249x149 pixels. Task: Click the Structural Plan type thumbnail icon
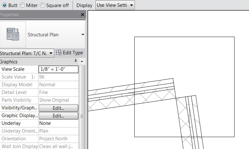click(13, 34)
